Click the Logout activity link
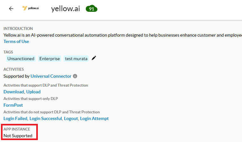Viewport: 242px width, 142px height. [71, 118]
